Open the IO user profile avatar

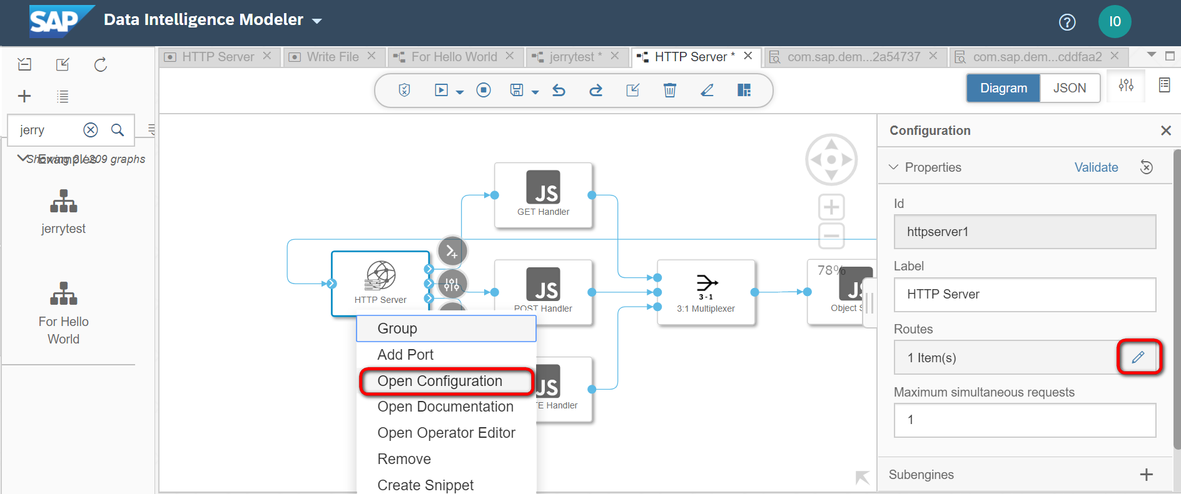coord(1115,21)
